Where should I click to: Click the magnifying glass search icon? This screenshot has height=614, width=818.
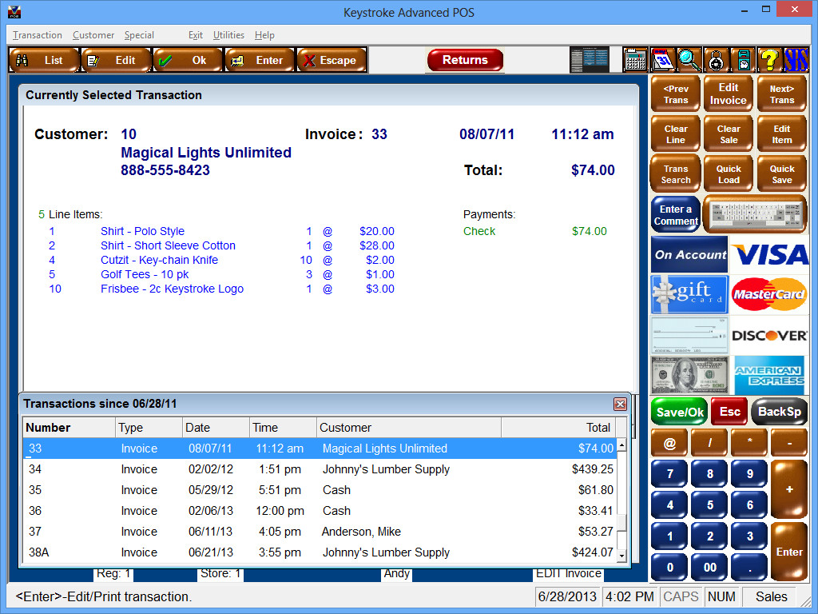click(x=689, y=60)
